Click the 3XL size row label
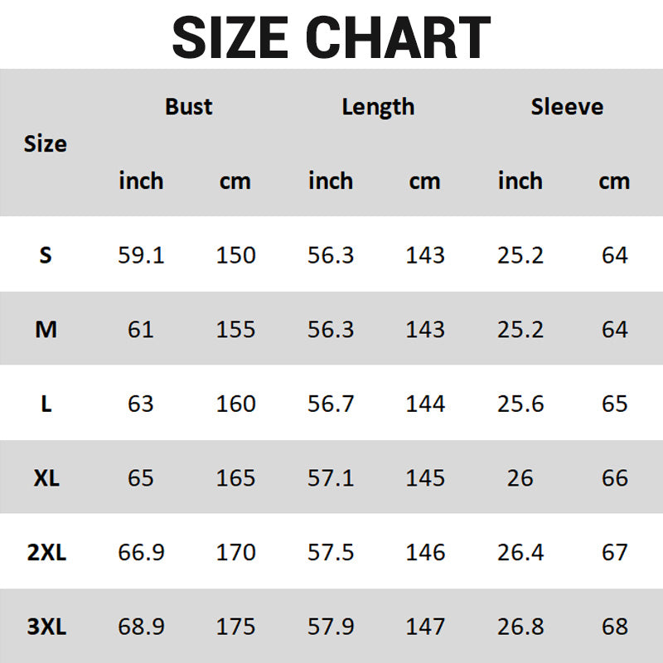This screenshot has height=663, width=663. pos(46,627)
